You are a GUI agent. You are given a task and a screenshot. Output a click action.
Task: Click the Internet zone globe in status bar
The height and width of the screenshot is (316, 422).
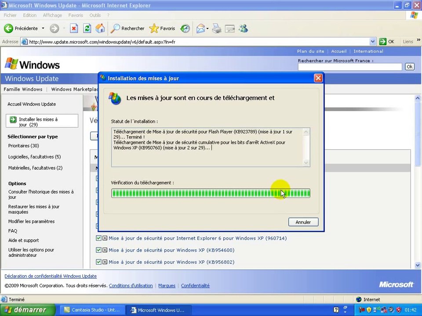click(359, 299)
